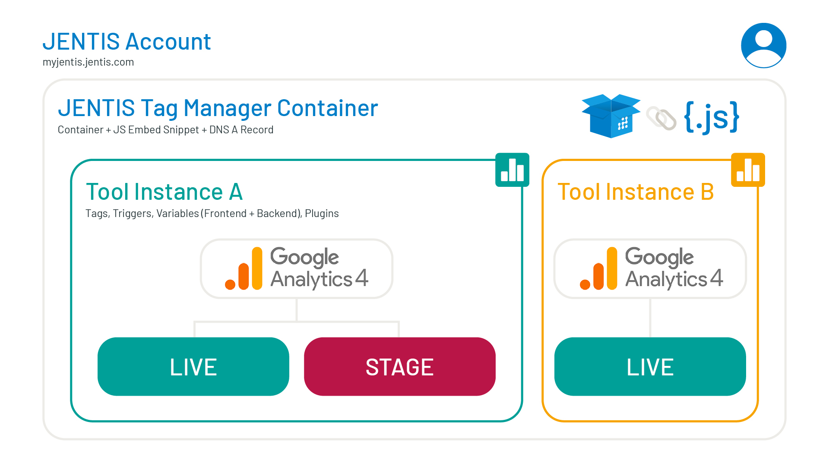Click the teal bar-chart badge on Tool Instance A
The width and height of the screenshot is (829, 466).
(x=512, y=170)
